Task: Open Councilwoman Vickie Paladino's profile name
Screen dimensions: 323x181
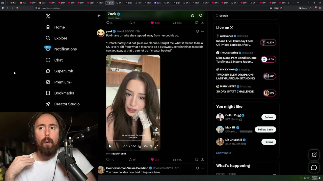Action: click(127, 168)
